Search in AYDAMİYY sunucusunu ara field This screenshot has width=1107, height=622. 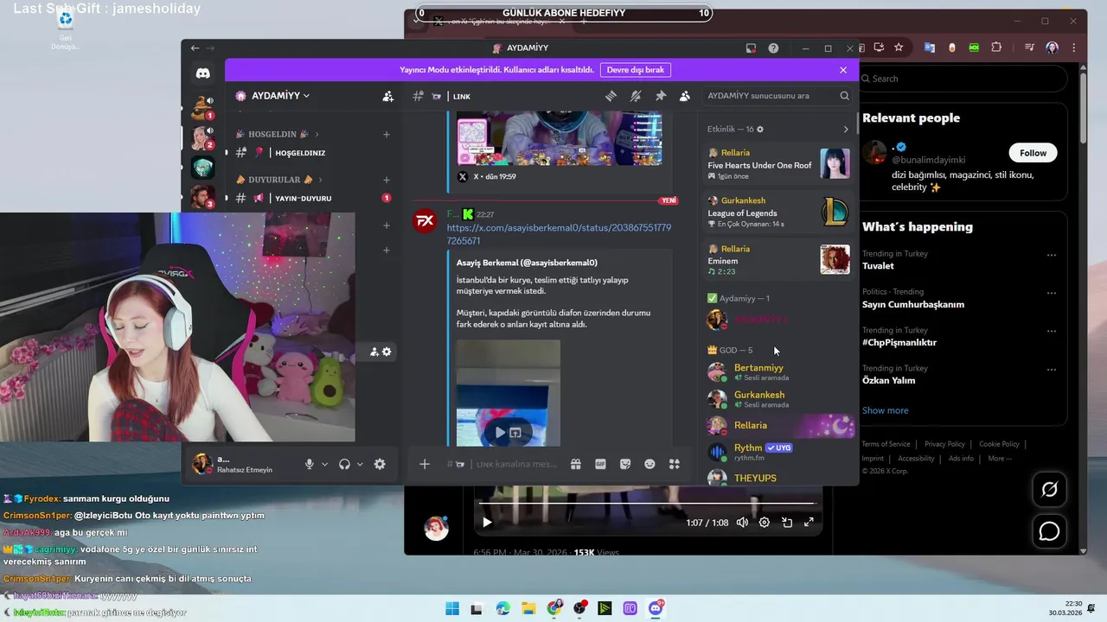click(x=777, y=96)
